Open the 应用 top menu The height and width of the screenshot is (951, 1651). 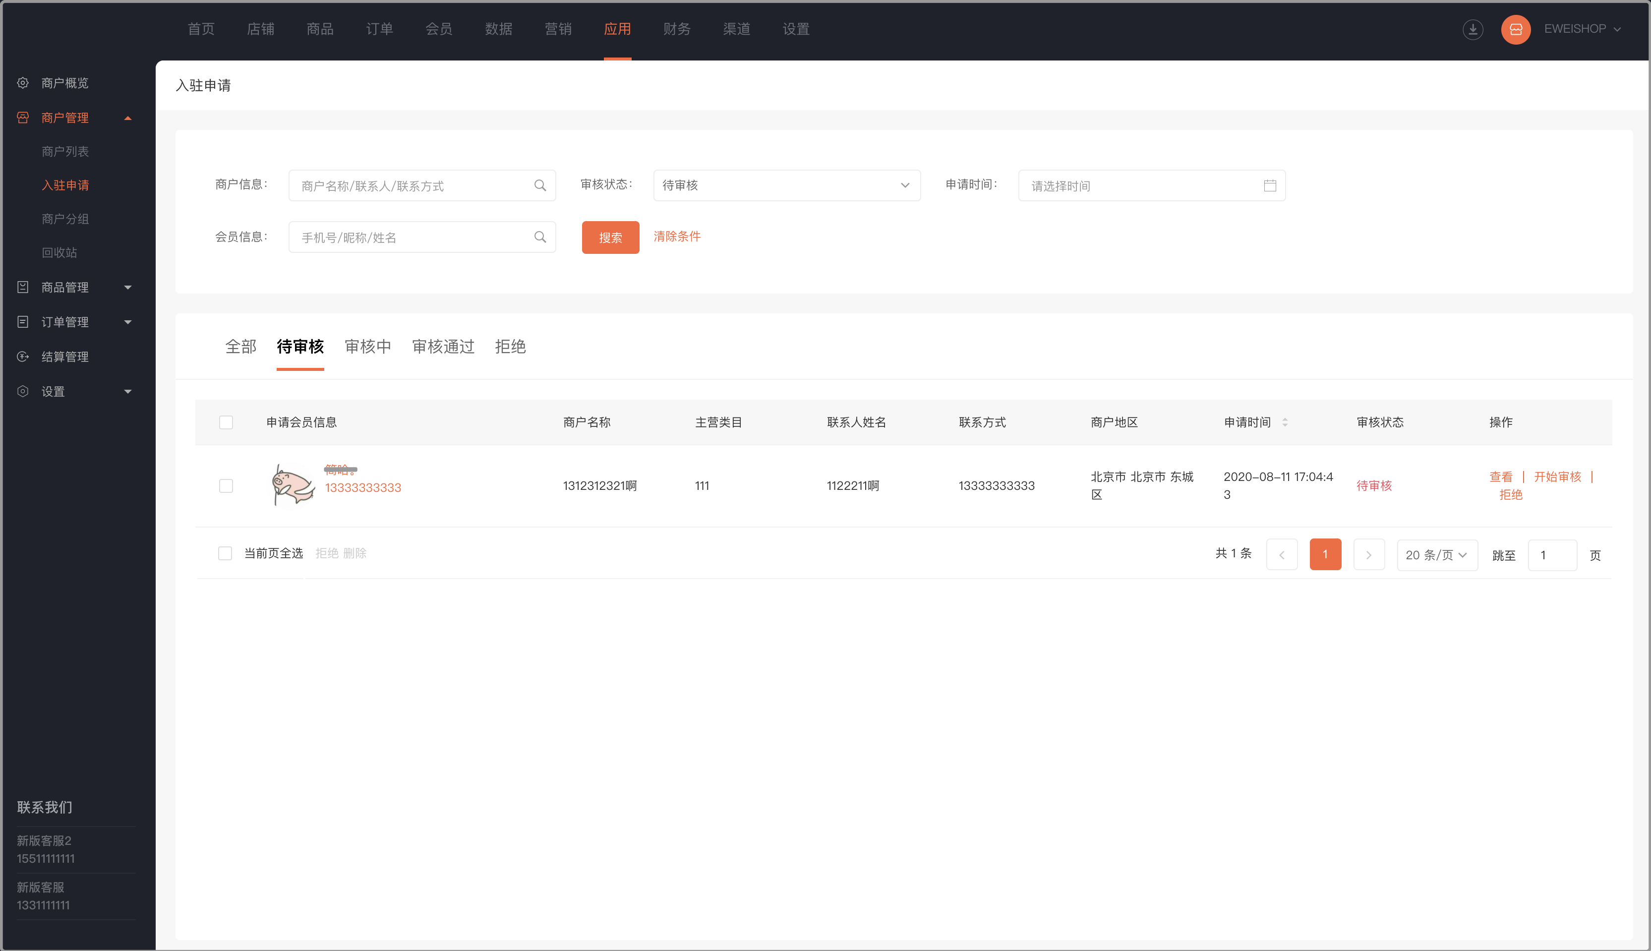(x=617, y=29)
